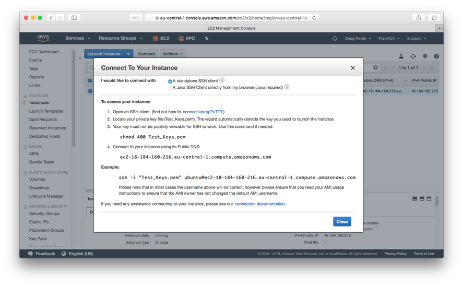Go to Launch Templates in sidebar
Image resolution: width=463 pixels, height=286 pixels.
[x=46, y=111]
